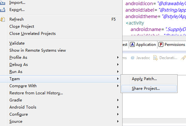This screenshot has width=186, height=126.
Task: Expand arrow next to Debug As
Action: (x=118, y=65)
